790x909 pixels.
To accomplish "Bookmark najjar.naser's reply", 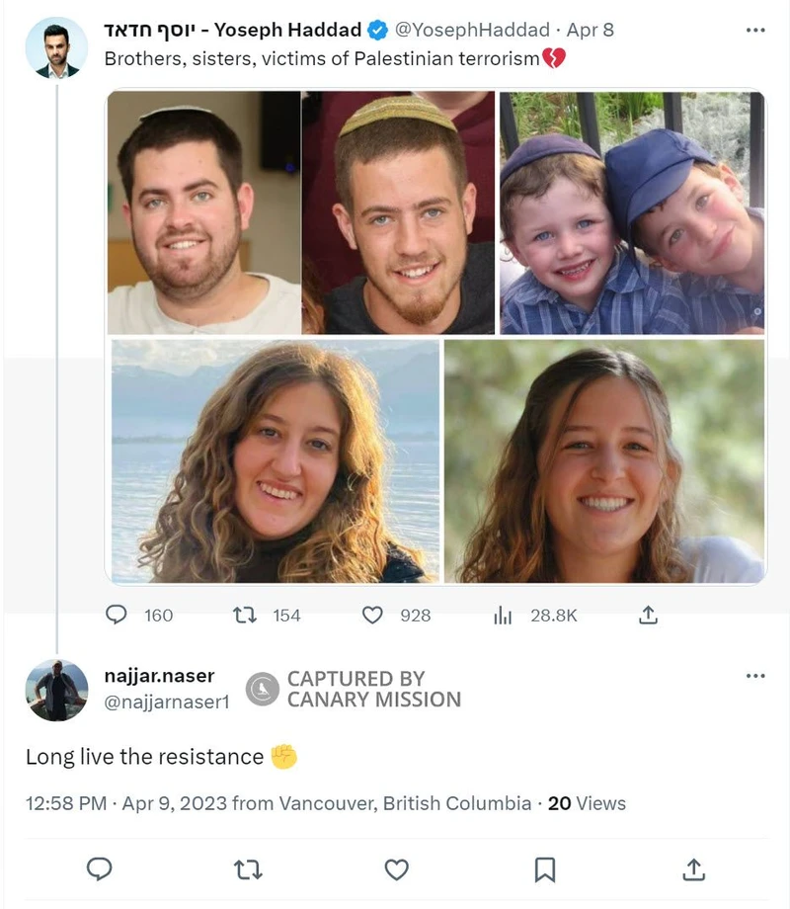I will coord(544,868).
